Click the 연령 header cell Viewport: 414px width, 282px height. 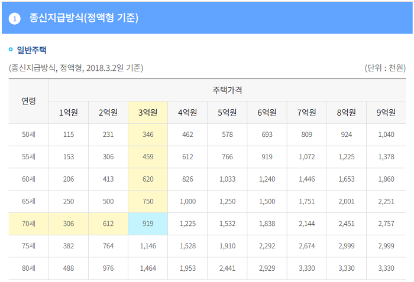28,101
